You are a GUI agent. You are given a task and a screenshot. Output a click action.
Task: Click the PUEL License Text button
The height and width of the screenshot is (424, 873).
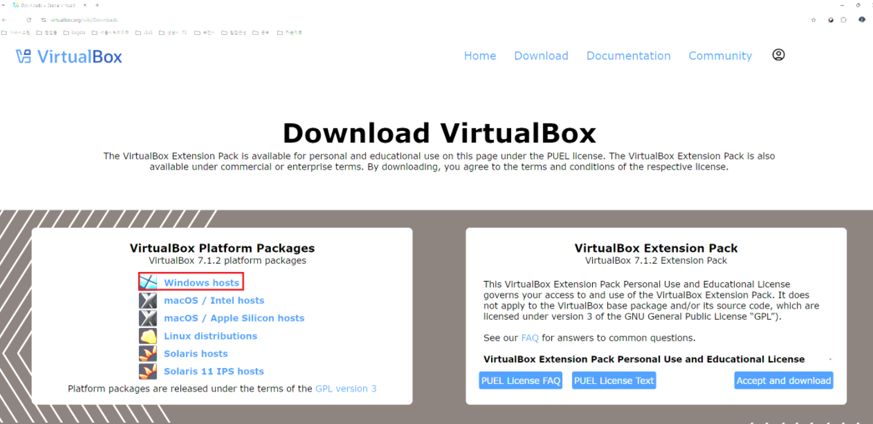coord(613,380)
